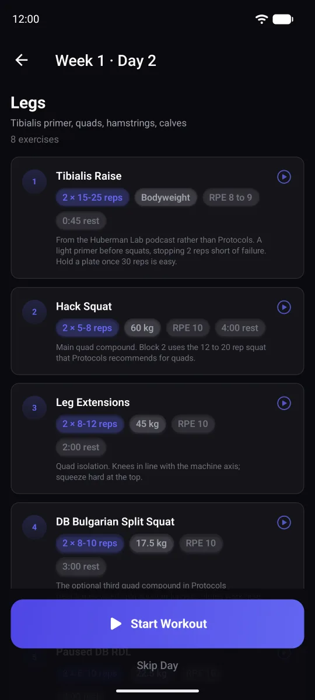The height and width of the screenshot is (700, 315).
Task: Play the Tibialis Raise demo video
Action: 284,177
